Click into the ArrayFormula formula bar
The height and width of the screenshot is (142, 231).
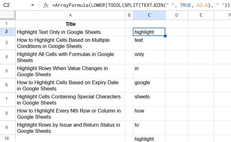click(x=141, y=5)
